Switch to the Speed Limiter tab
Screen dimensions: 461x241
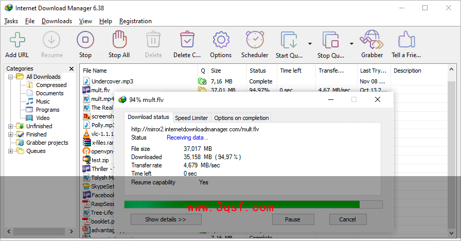[191, 118]
